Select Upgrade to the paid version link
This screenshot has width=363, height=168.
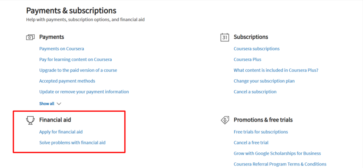point(78,70)
